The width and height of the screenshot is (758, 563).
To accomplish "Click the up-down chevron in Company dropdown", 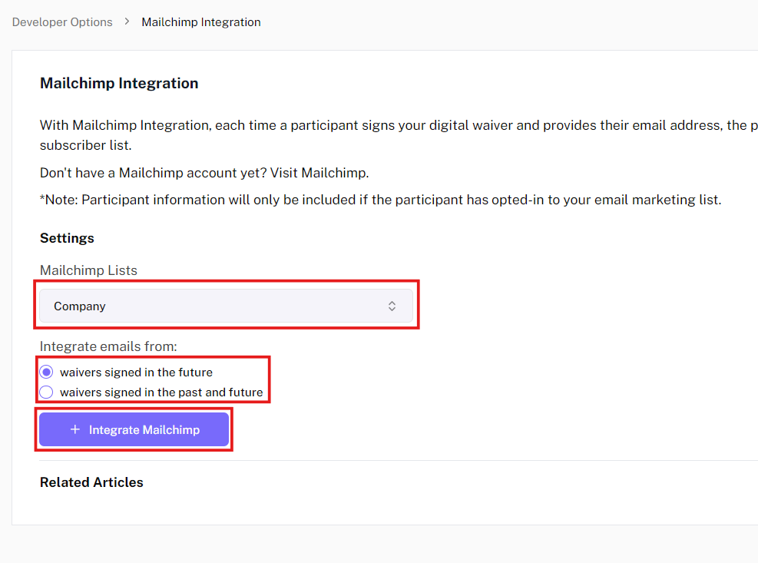I will pos(392,306).
